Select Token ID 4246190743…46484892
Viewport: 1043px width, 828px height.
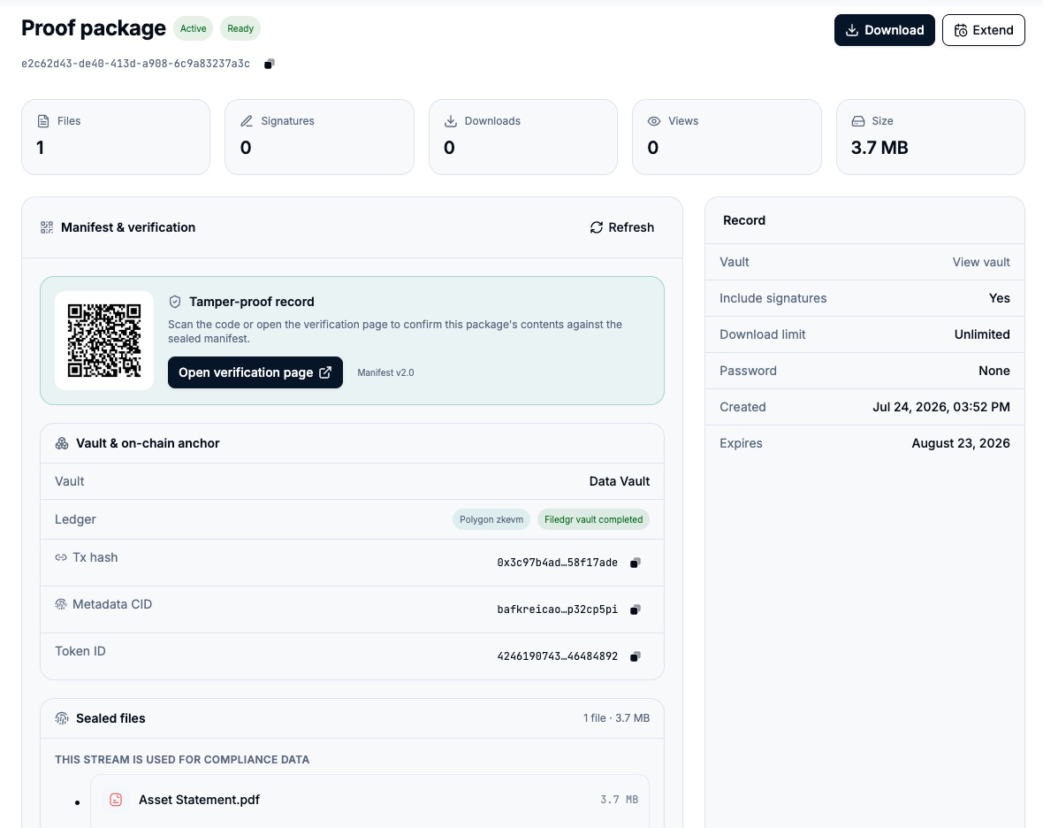(557, 657)
